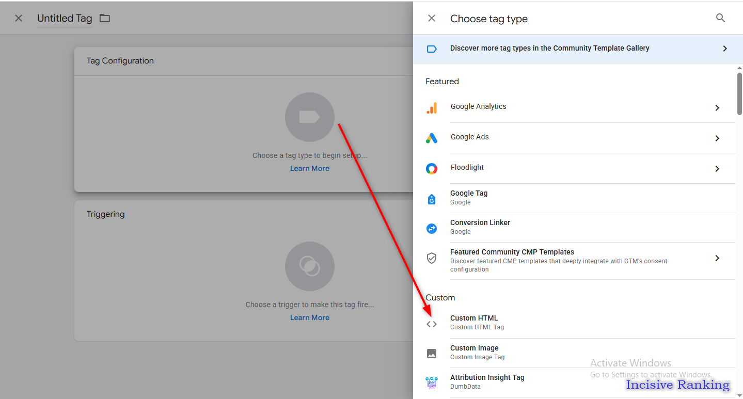
Task: Close the Choose tag type panel
Action: click(x=432, y=19)
